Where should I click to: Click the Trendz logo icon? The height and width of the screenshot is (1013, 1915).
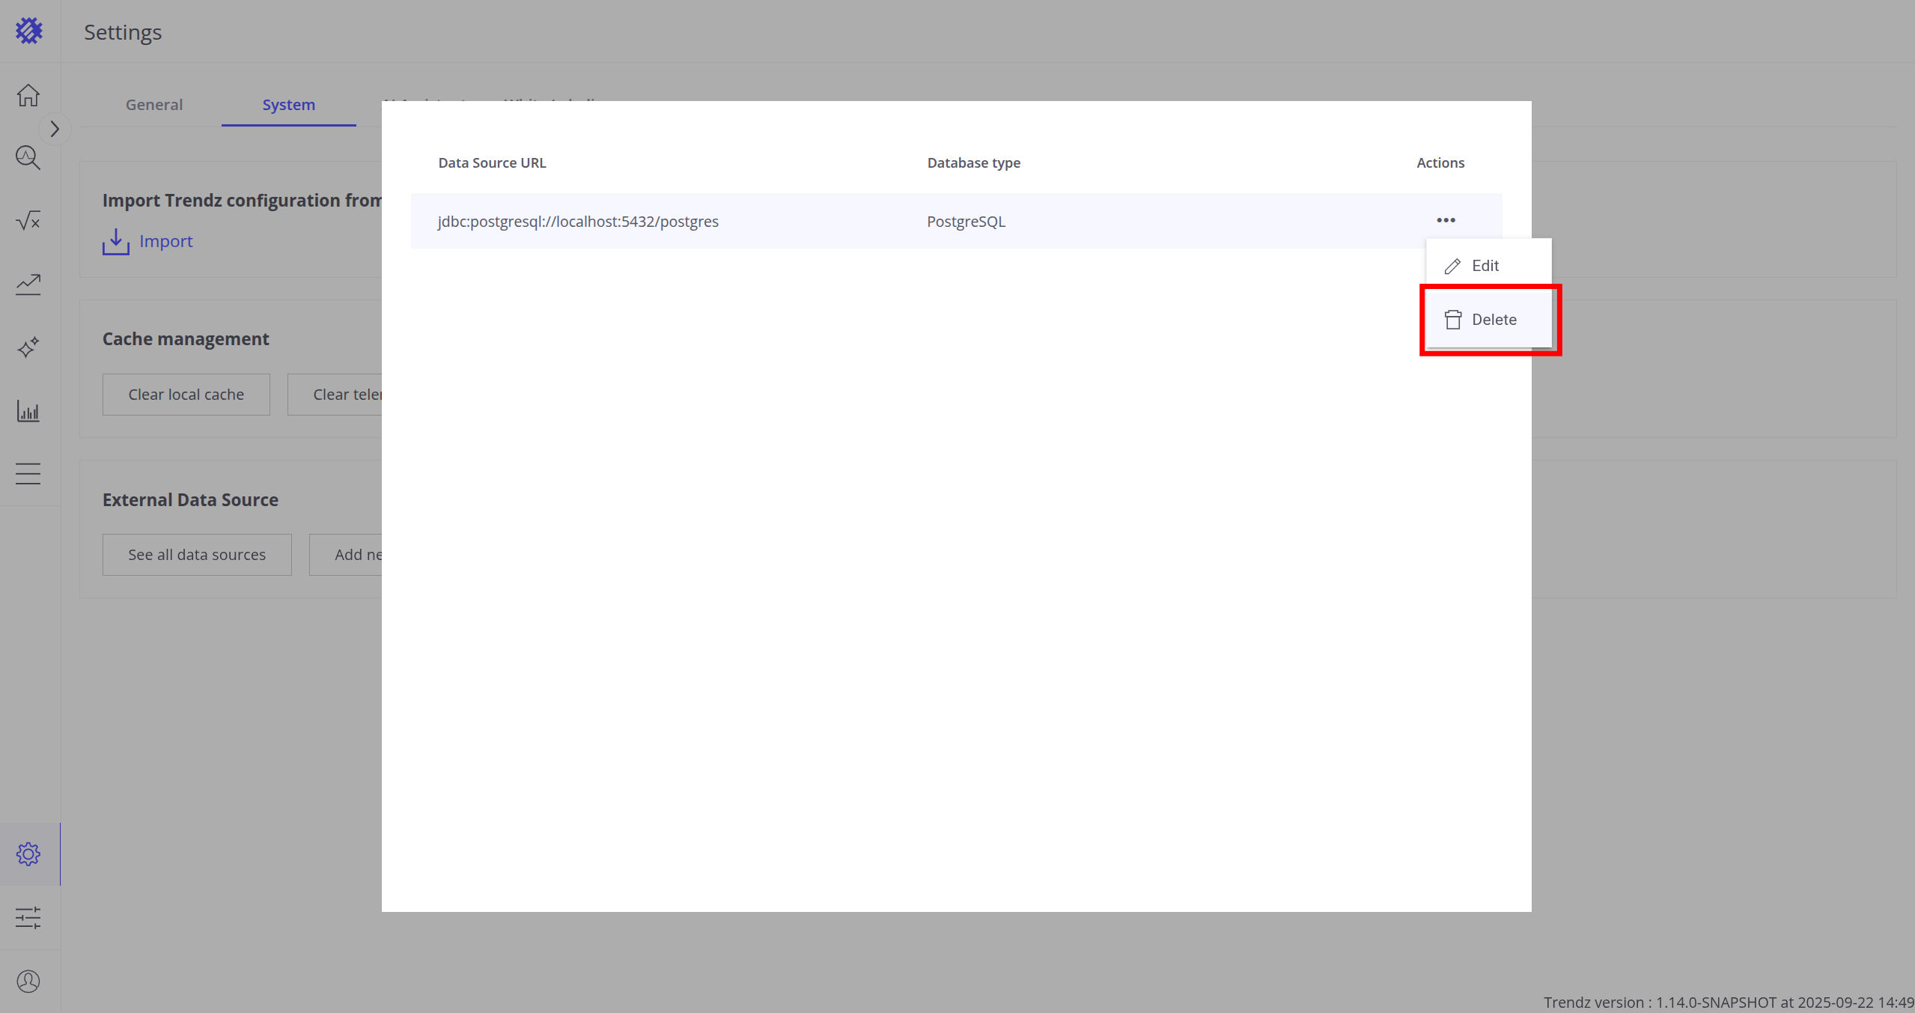[x=28, y=31]
